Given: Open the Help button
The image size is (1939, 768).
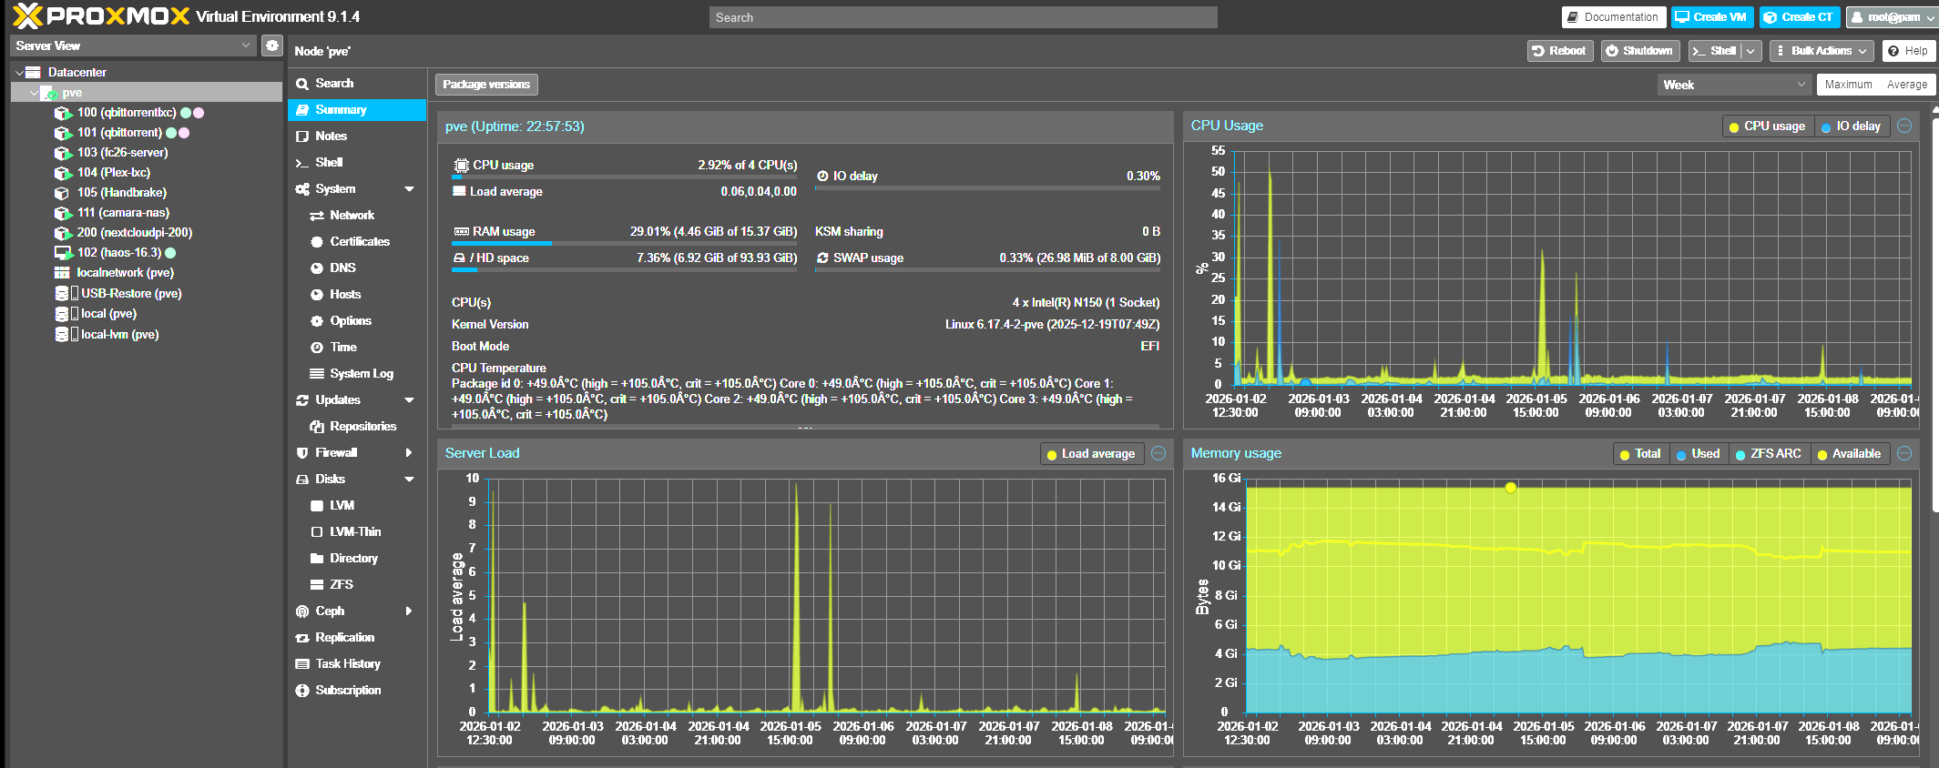Looking at the screenshot, I should point(1907,51).
